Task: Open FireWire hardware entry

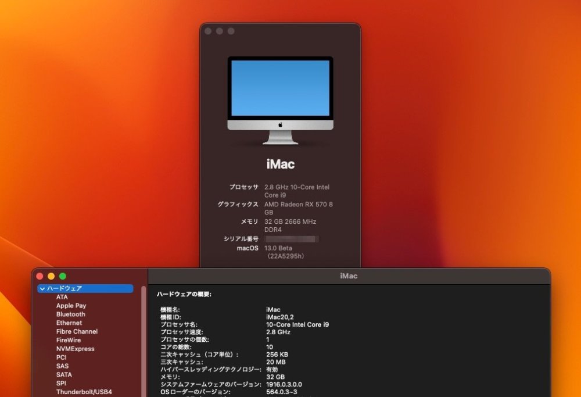Action: coord(69,340)
